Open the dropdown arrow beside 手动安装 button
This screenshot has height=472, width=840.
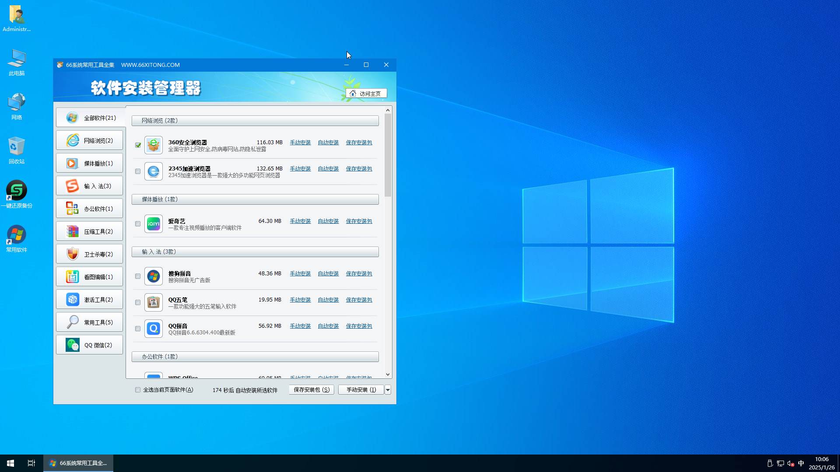[x=388, y=390]
